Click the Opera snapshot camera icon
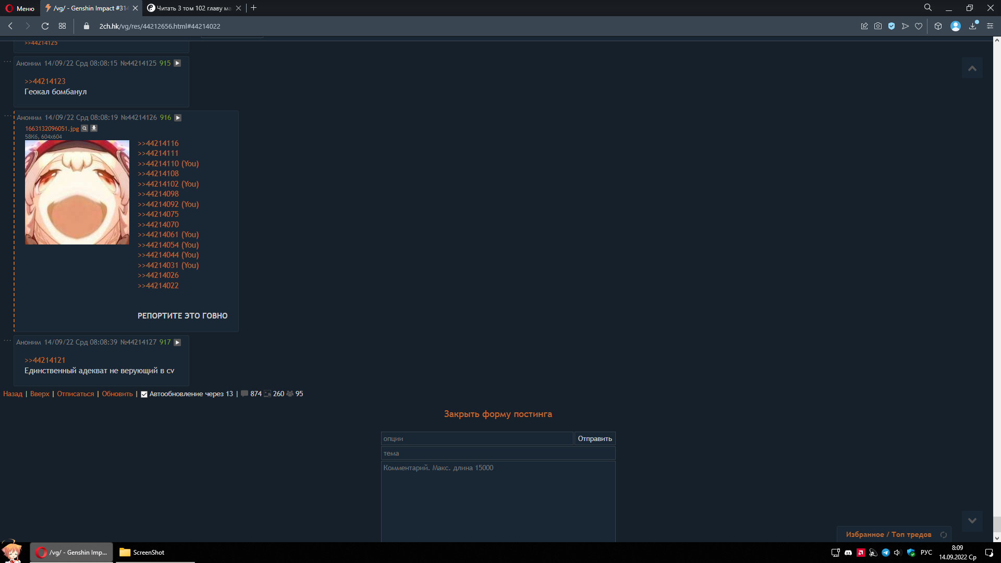1001x563 pixels. pos(878,26)
